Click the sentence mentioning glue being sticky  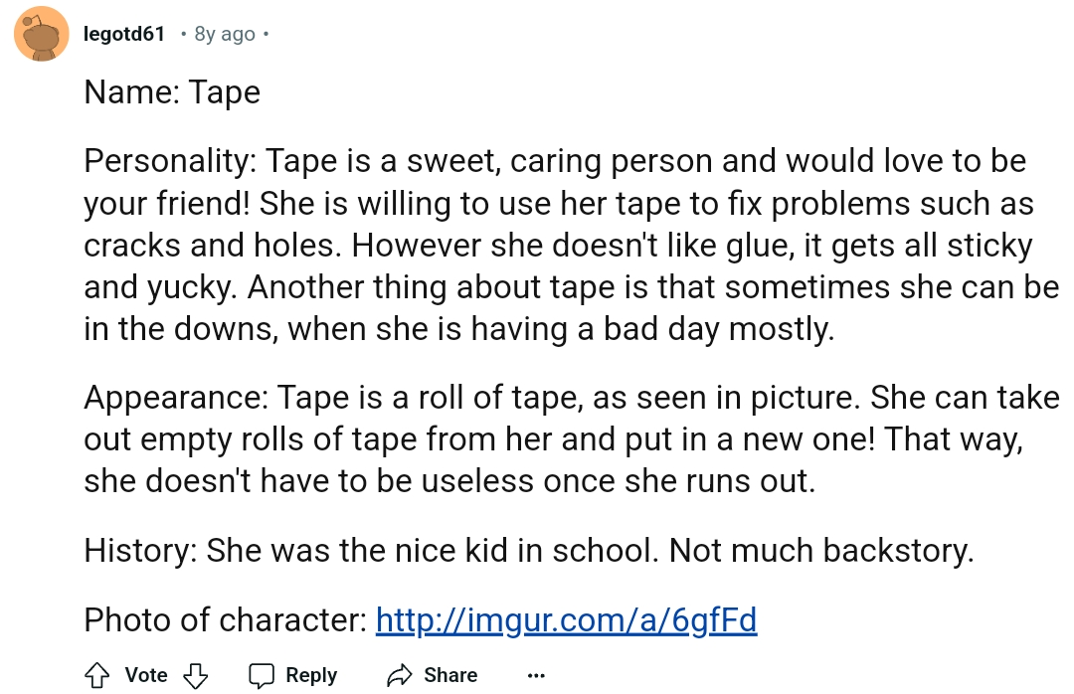coord(692,246)
